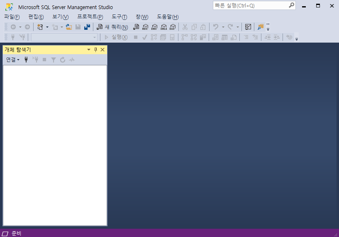339x237 pixels.
Task: Open a new DMX query
Action: 154,27
